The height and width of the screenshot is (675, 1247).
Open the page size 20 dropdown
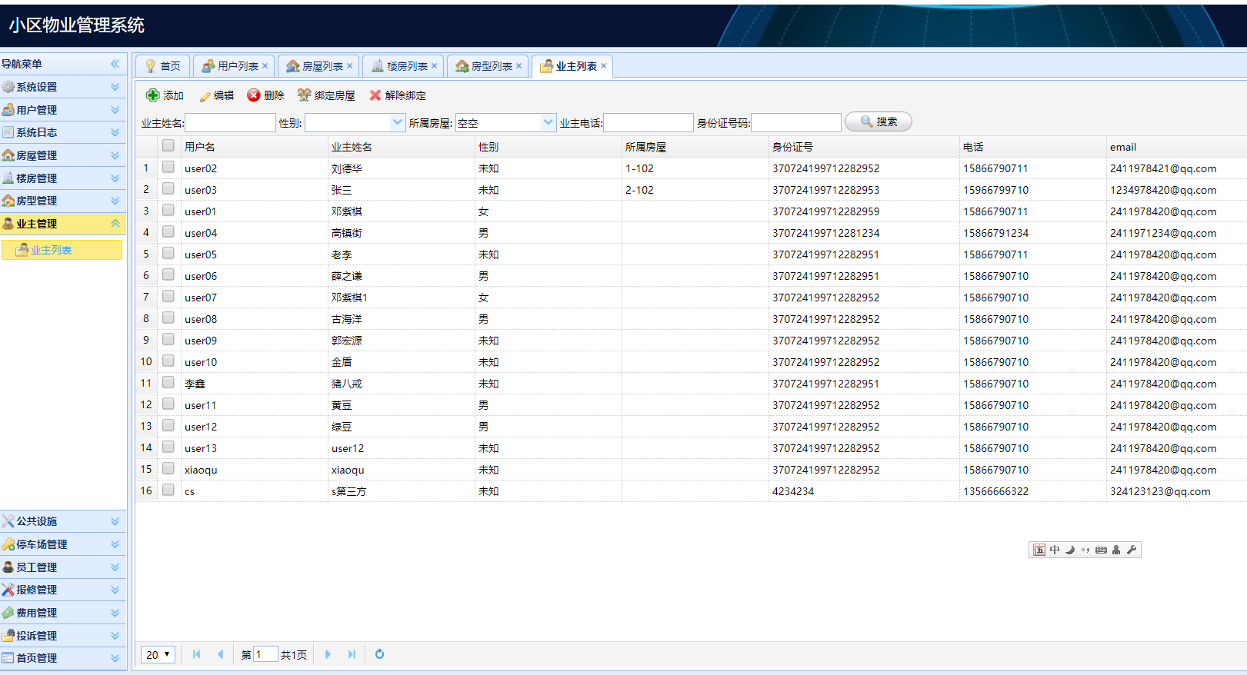158,654
